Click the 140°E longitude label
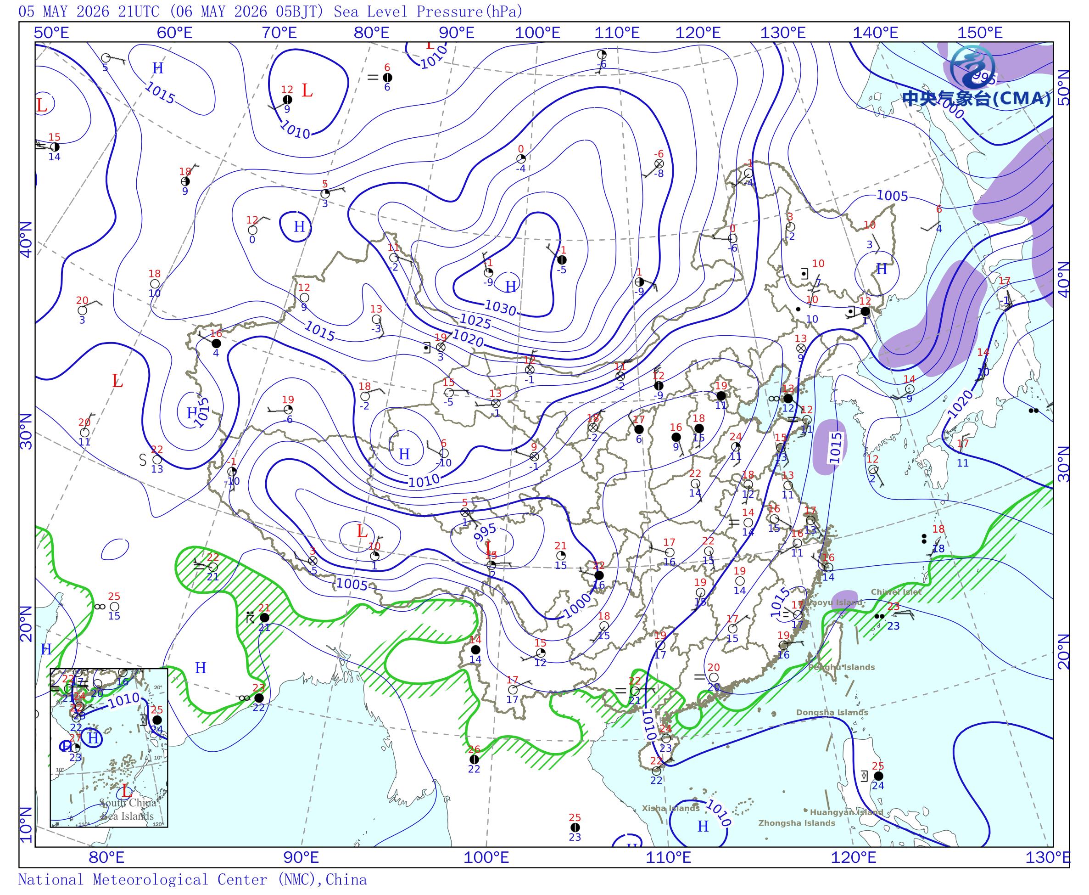 [875, 33]
